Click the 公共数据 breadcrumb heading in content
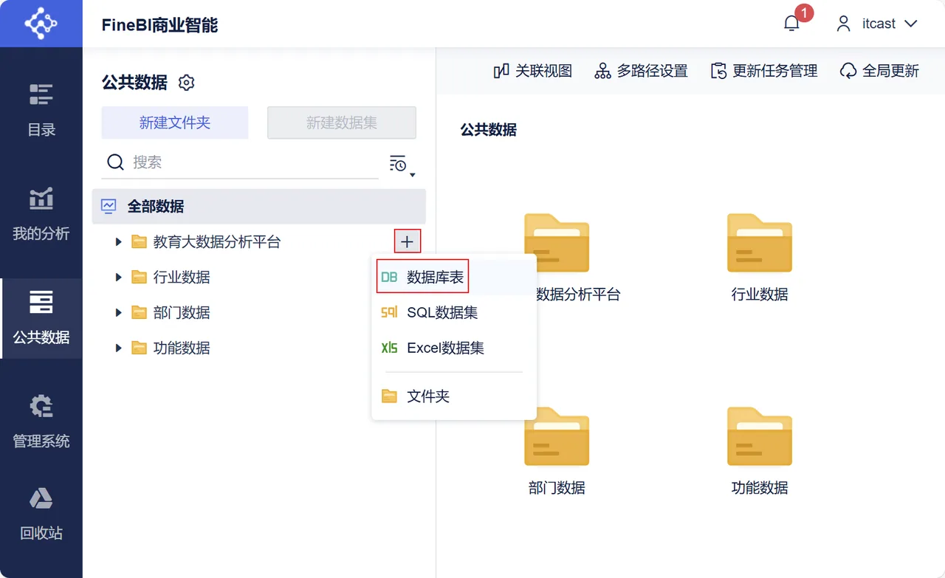945x578 pixels. pyautogui.click(x=489, y=130)
